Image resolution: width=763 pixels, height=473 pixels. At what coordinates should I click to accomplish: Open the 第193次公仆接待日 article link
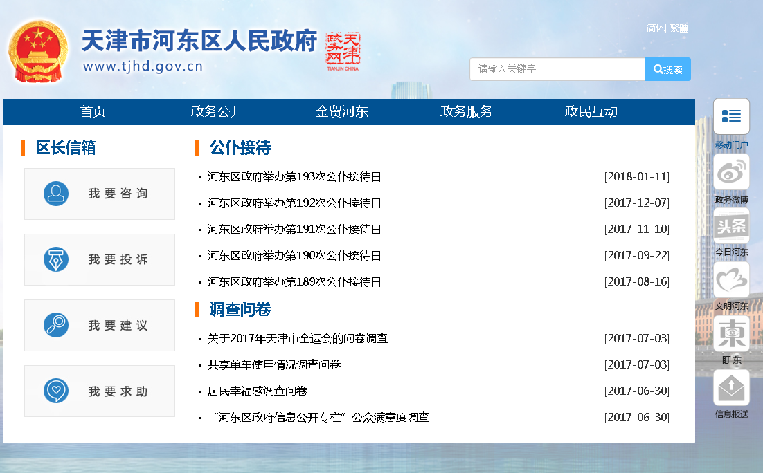click(294, 177)
